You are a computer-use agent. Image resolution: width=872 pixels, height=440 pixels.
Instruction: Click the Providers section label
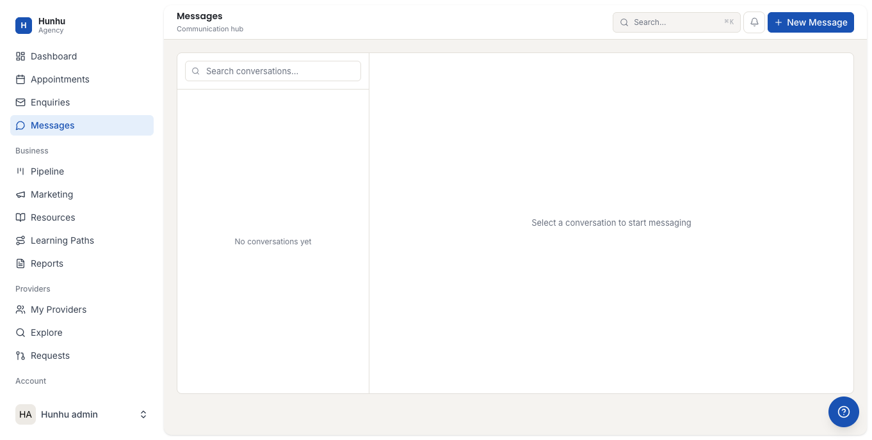[33, 289]
